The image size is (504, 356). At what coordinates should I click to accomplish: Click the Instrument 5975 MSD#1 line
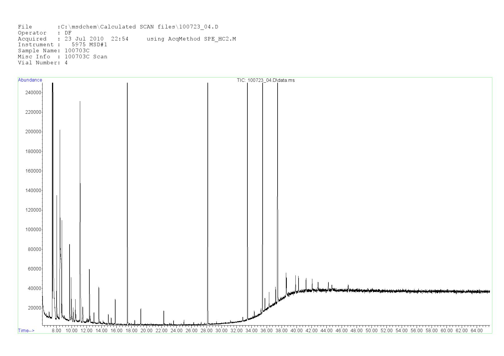[62, 45]
